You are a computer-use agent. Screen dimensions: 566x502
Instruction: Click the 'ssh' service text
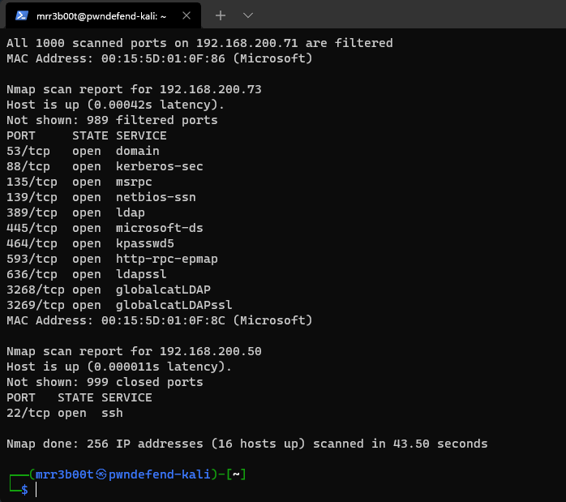click(112, 414)
